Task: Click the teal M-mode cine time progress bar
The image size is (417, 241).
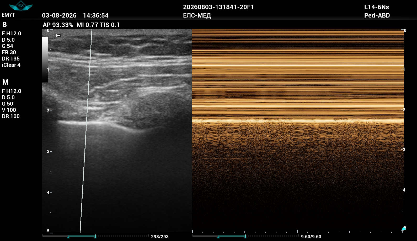Action: point(232,236)
